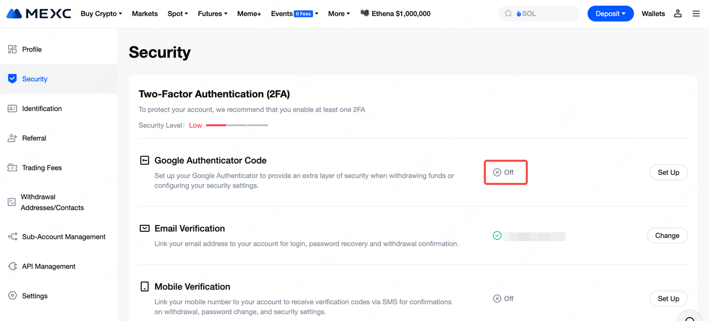Open the hamburger menu icon

(696, 13)
